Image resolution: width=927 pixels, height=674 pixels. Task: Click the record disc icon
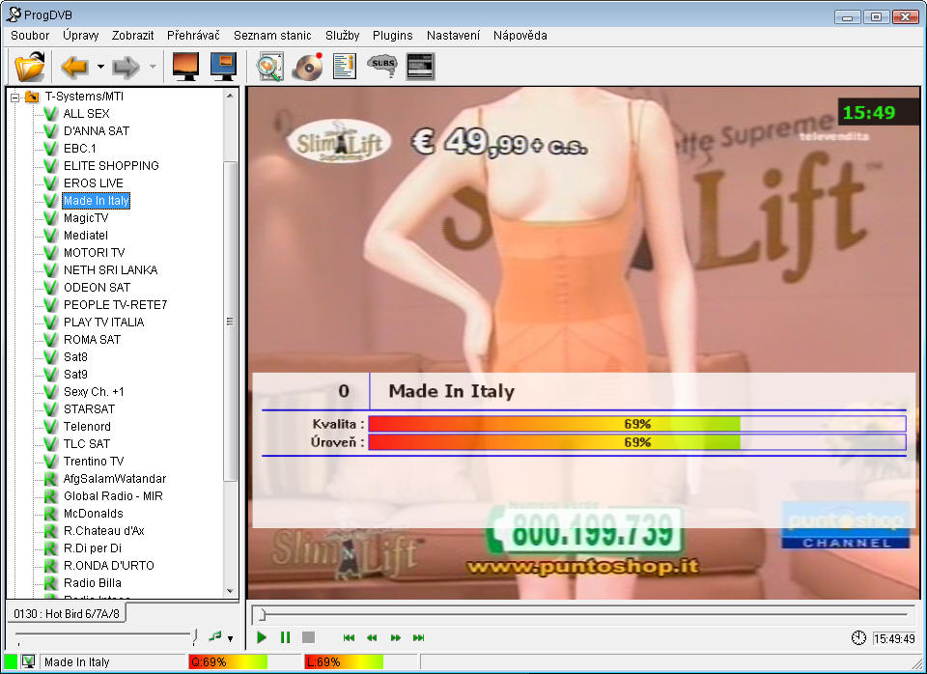(307, 67)
